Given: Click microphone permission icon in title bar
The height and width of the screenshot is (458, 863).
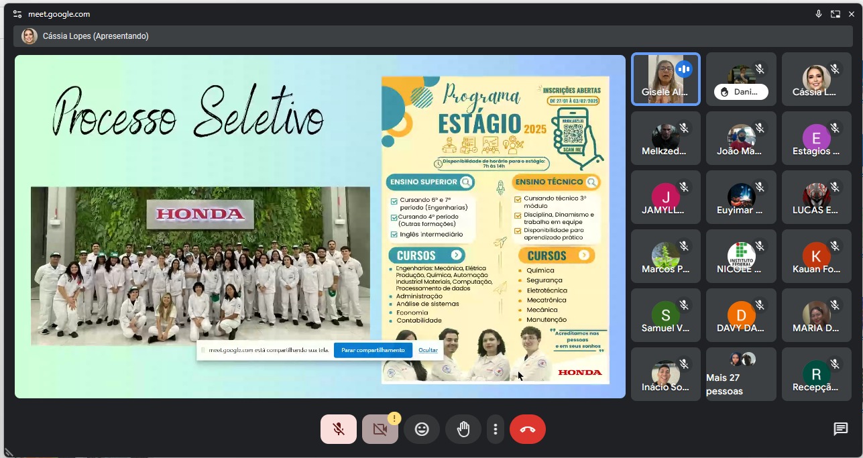Looking at the screenshot, I should click(819, 14).
